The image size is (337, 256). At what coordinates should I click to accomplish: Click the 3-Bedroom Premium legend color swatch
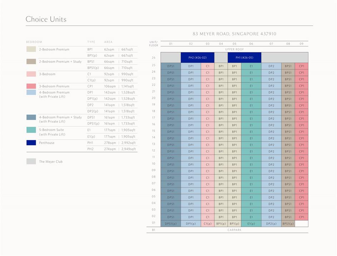(31, 86)
